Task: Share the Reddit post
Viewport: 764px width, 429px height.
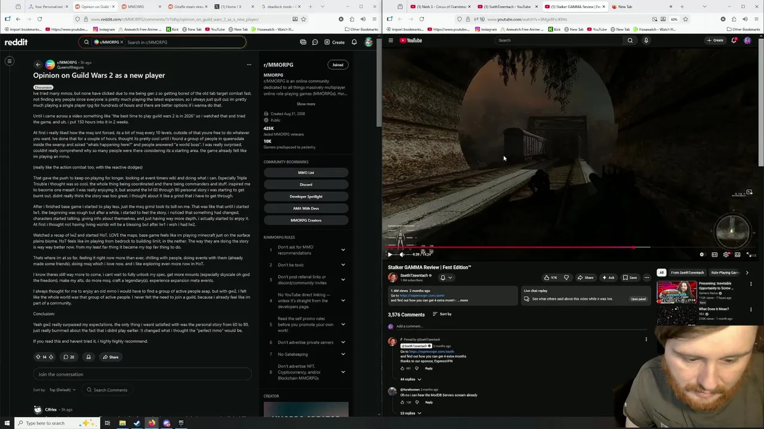Action: tap(110, 357)
